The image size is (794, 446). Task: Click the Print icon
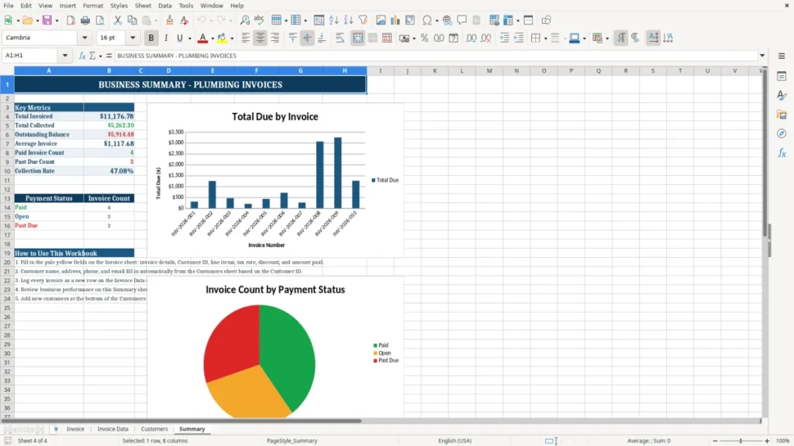click(x=85, y=20)
